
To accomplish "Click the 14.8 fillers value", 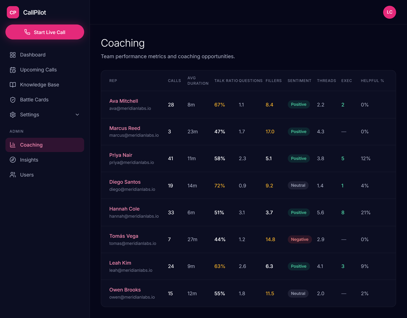I will 270,240.
